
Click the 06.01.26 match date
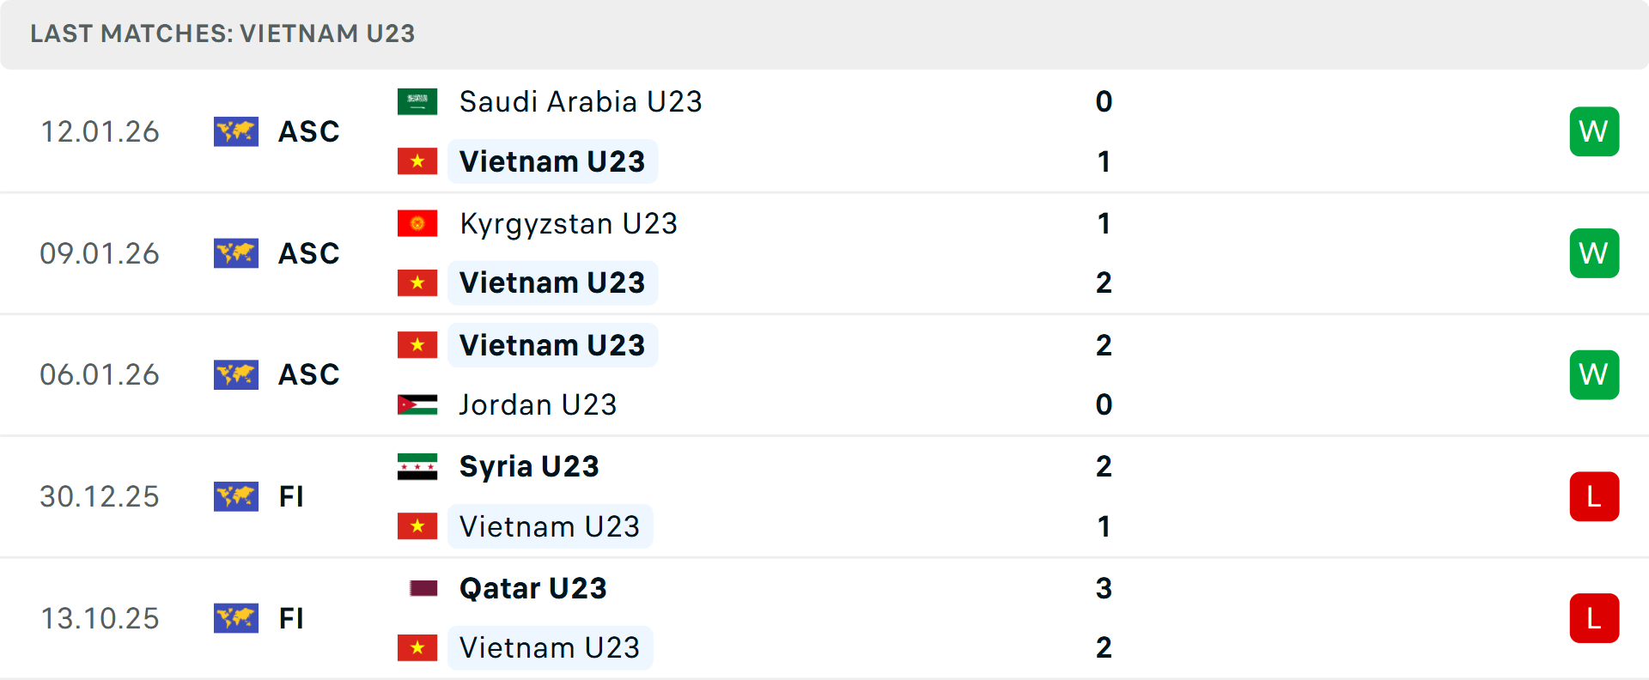point(100,375)
